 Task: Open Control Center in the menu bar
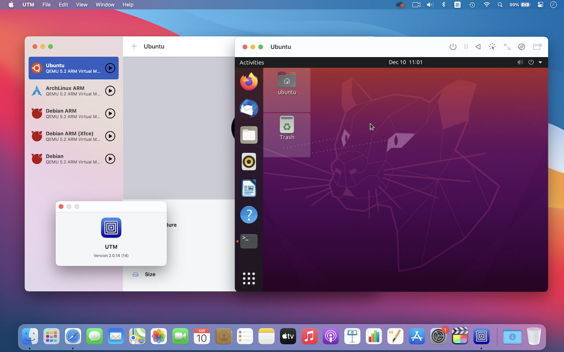pos(540,5)
